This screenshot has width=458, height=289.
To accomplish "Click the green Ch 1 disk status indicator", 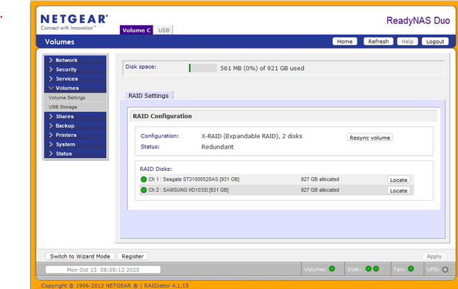I will (144, 179).
